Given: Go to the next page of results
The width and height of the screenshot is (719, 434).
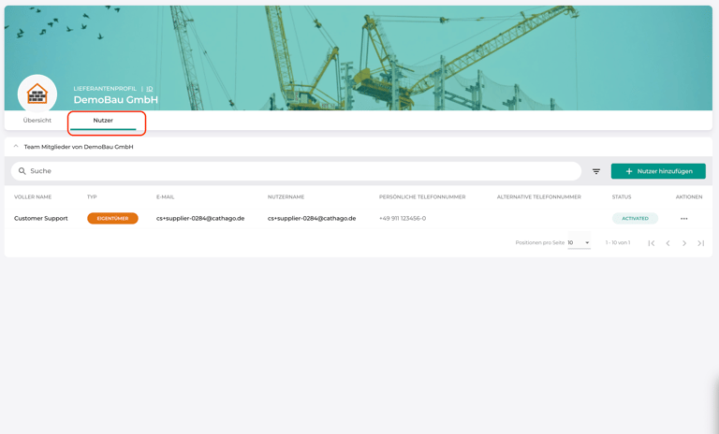Looking at the screenshot, I should click(684, 243).
